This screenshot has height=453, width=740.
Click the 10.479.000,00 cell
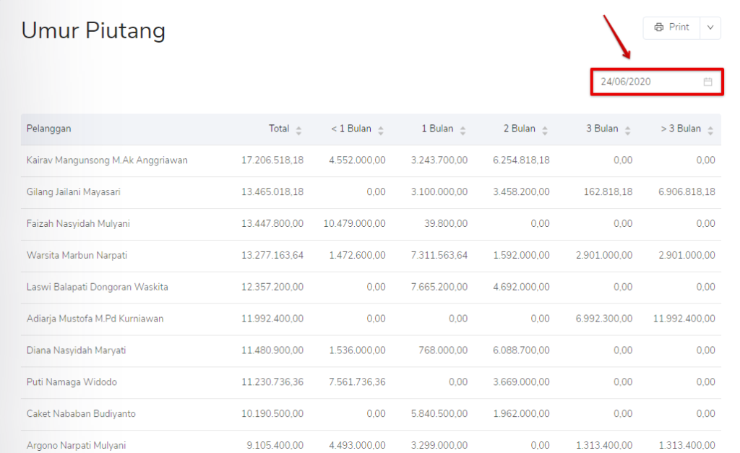coord(354,223)
